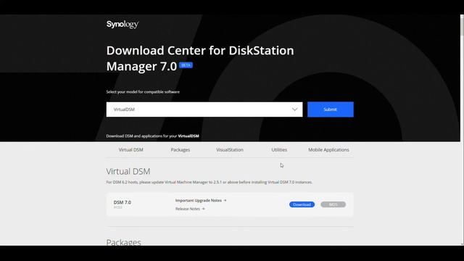Open the VirtualDSM model dropdown
464x261 pixels.
[x=204, y=109]
